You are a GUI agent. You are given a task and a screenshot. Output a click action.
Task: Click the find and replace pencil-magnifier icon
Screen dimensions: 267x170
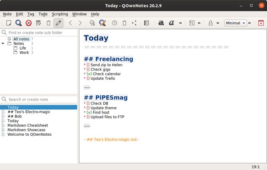pos(103,23)
